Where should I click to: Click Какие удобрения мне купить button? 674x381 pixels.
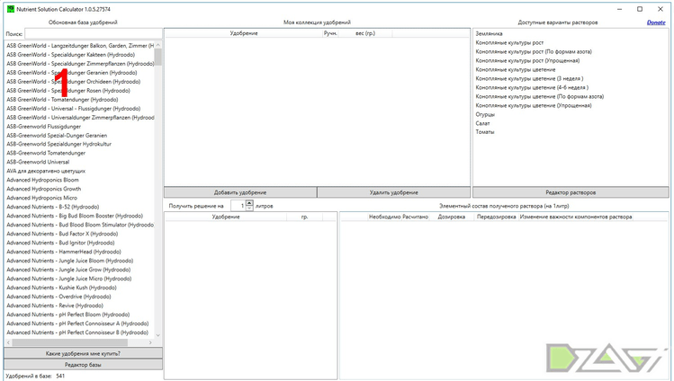[x=83, y=353]
